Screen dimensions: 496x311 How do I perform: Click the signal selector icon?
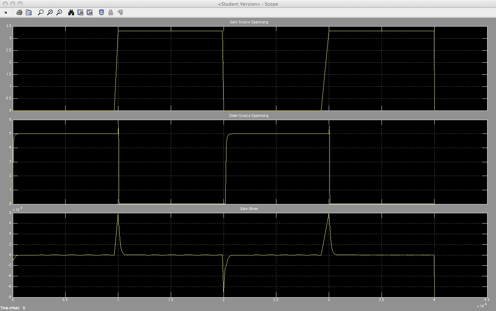[x=120, y=12]
